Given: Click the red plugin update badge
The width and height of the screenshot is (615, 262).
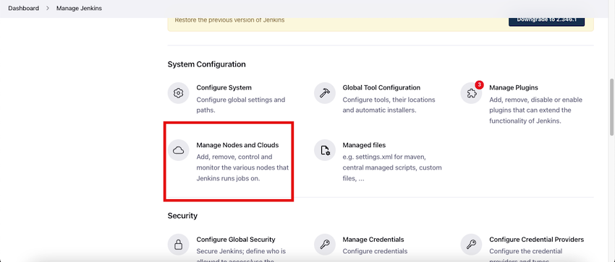Looking at the screenshot, I should click(479, 85).
